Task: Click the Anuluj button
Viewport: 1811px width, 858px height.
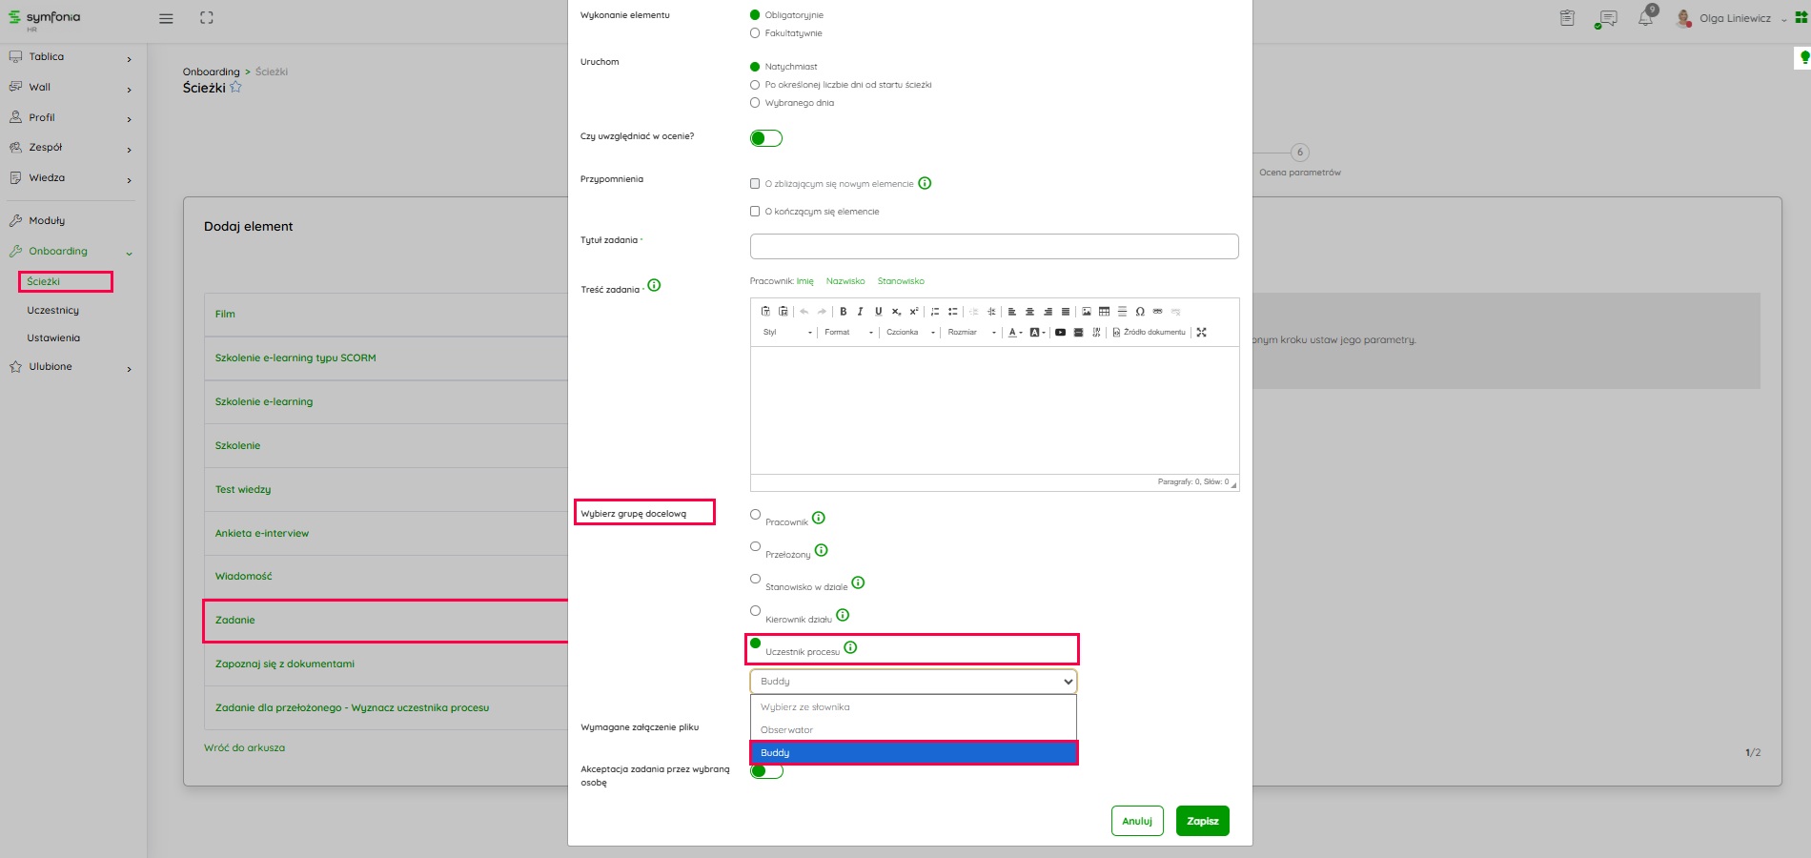Action: 1136,821
